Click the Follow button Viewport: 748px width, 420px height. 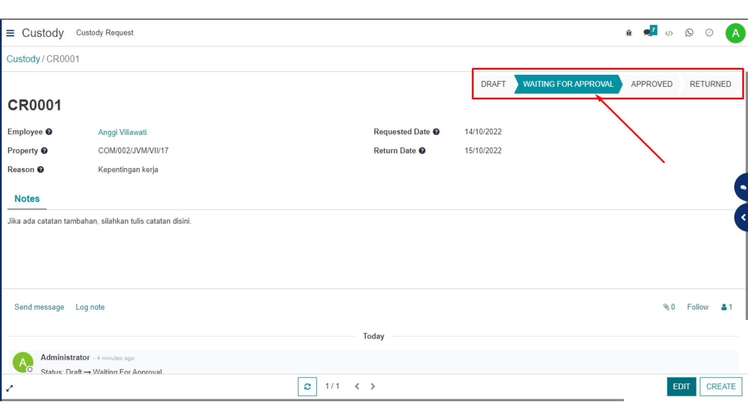coord(698,307)
